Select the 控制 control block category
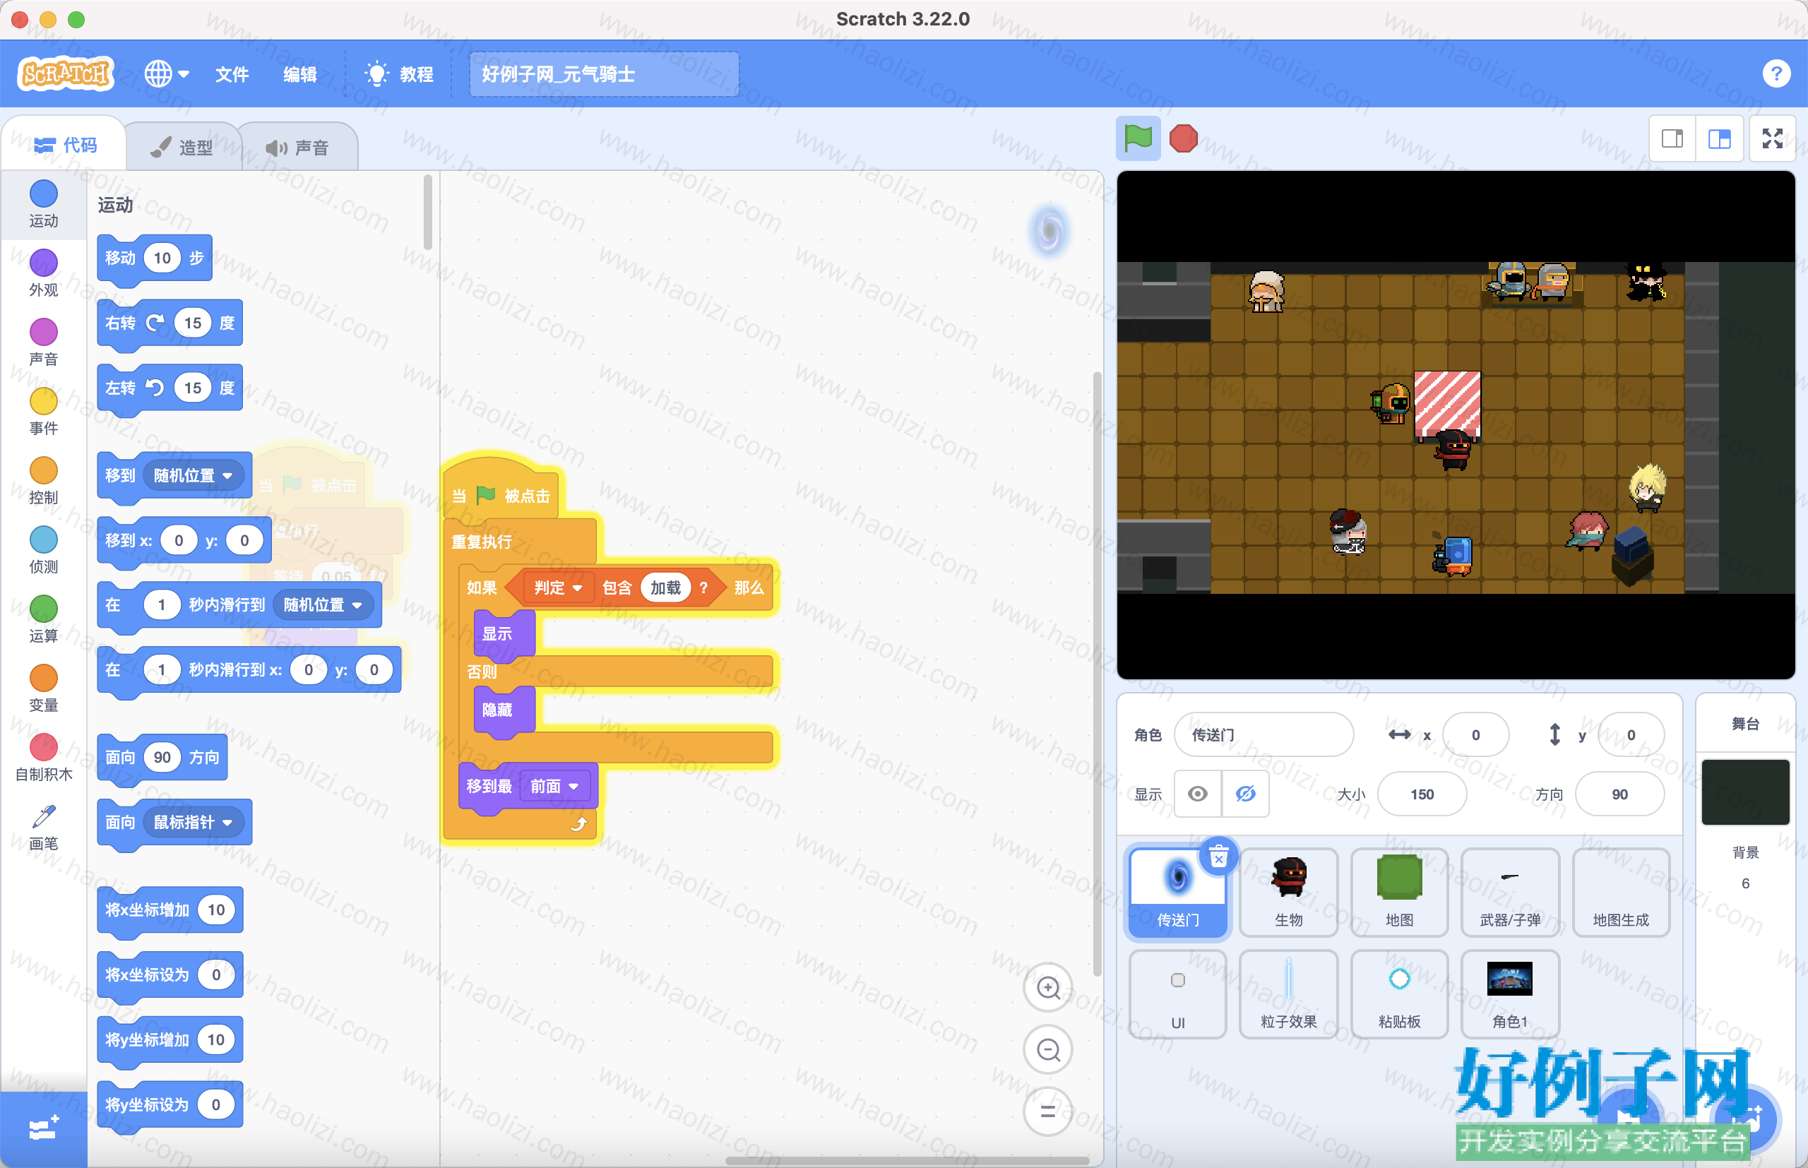Viewport: 1808px width, 1168px height. 43,481
